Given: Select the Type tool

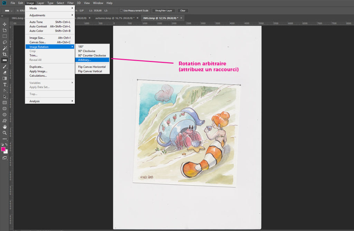Looking at the screenshot, I should coord(4,85).
